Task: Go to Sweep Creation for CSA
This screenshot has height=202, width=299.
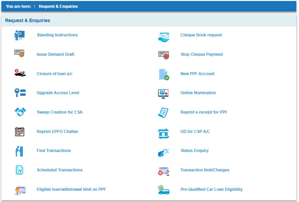Action: pos(60,112)
